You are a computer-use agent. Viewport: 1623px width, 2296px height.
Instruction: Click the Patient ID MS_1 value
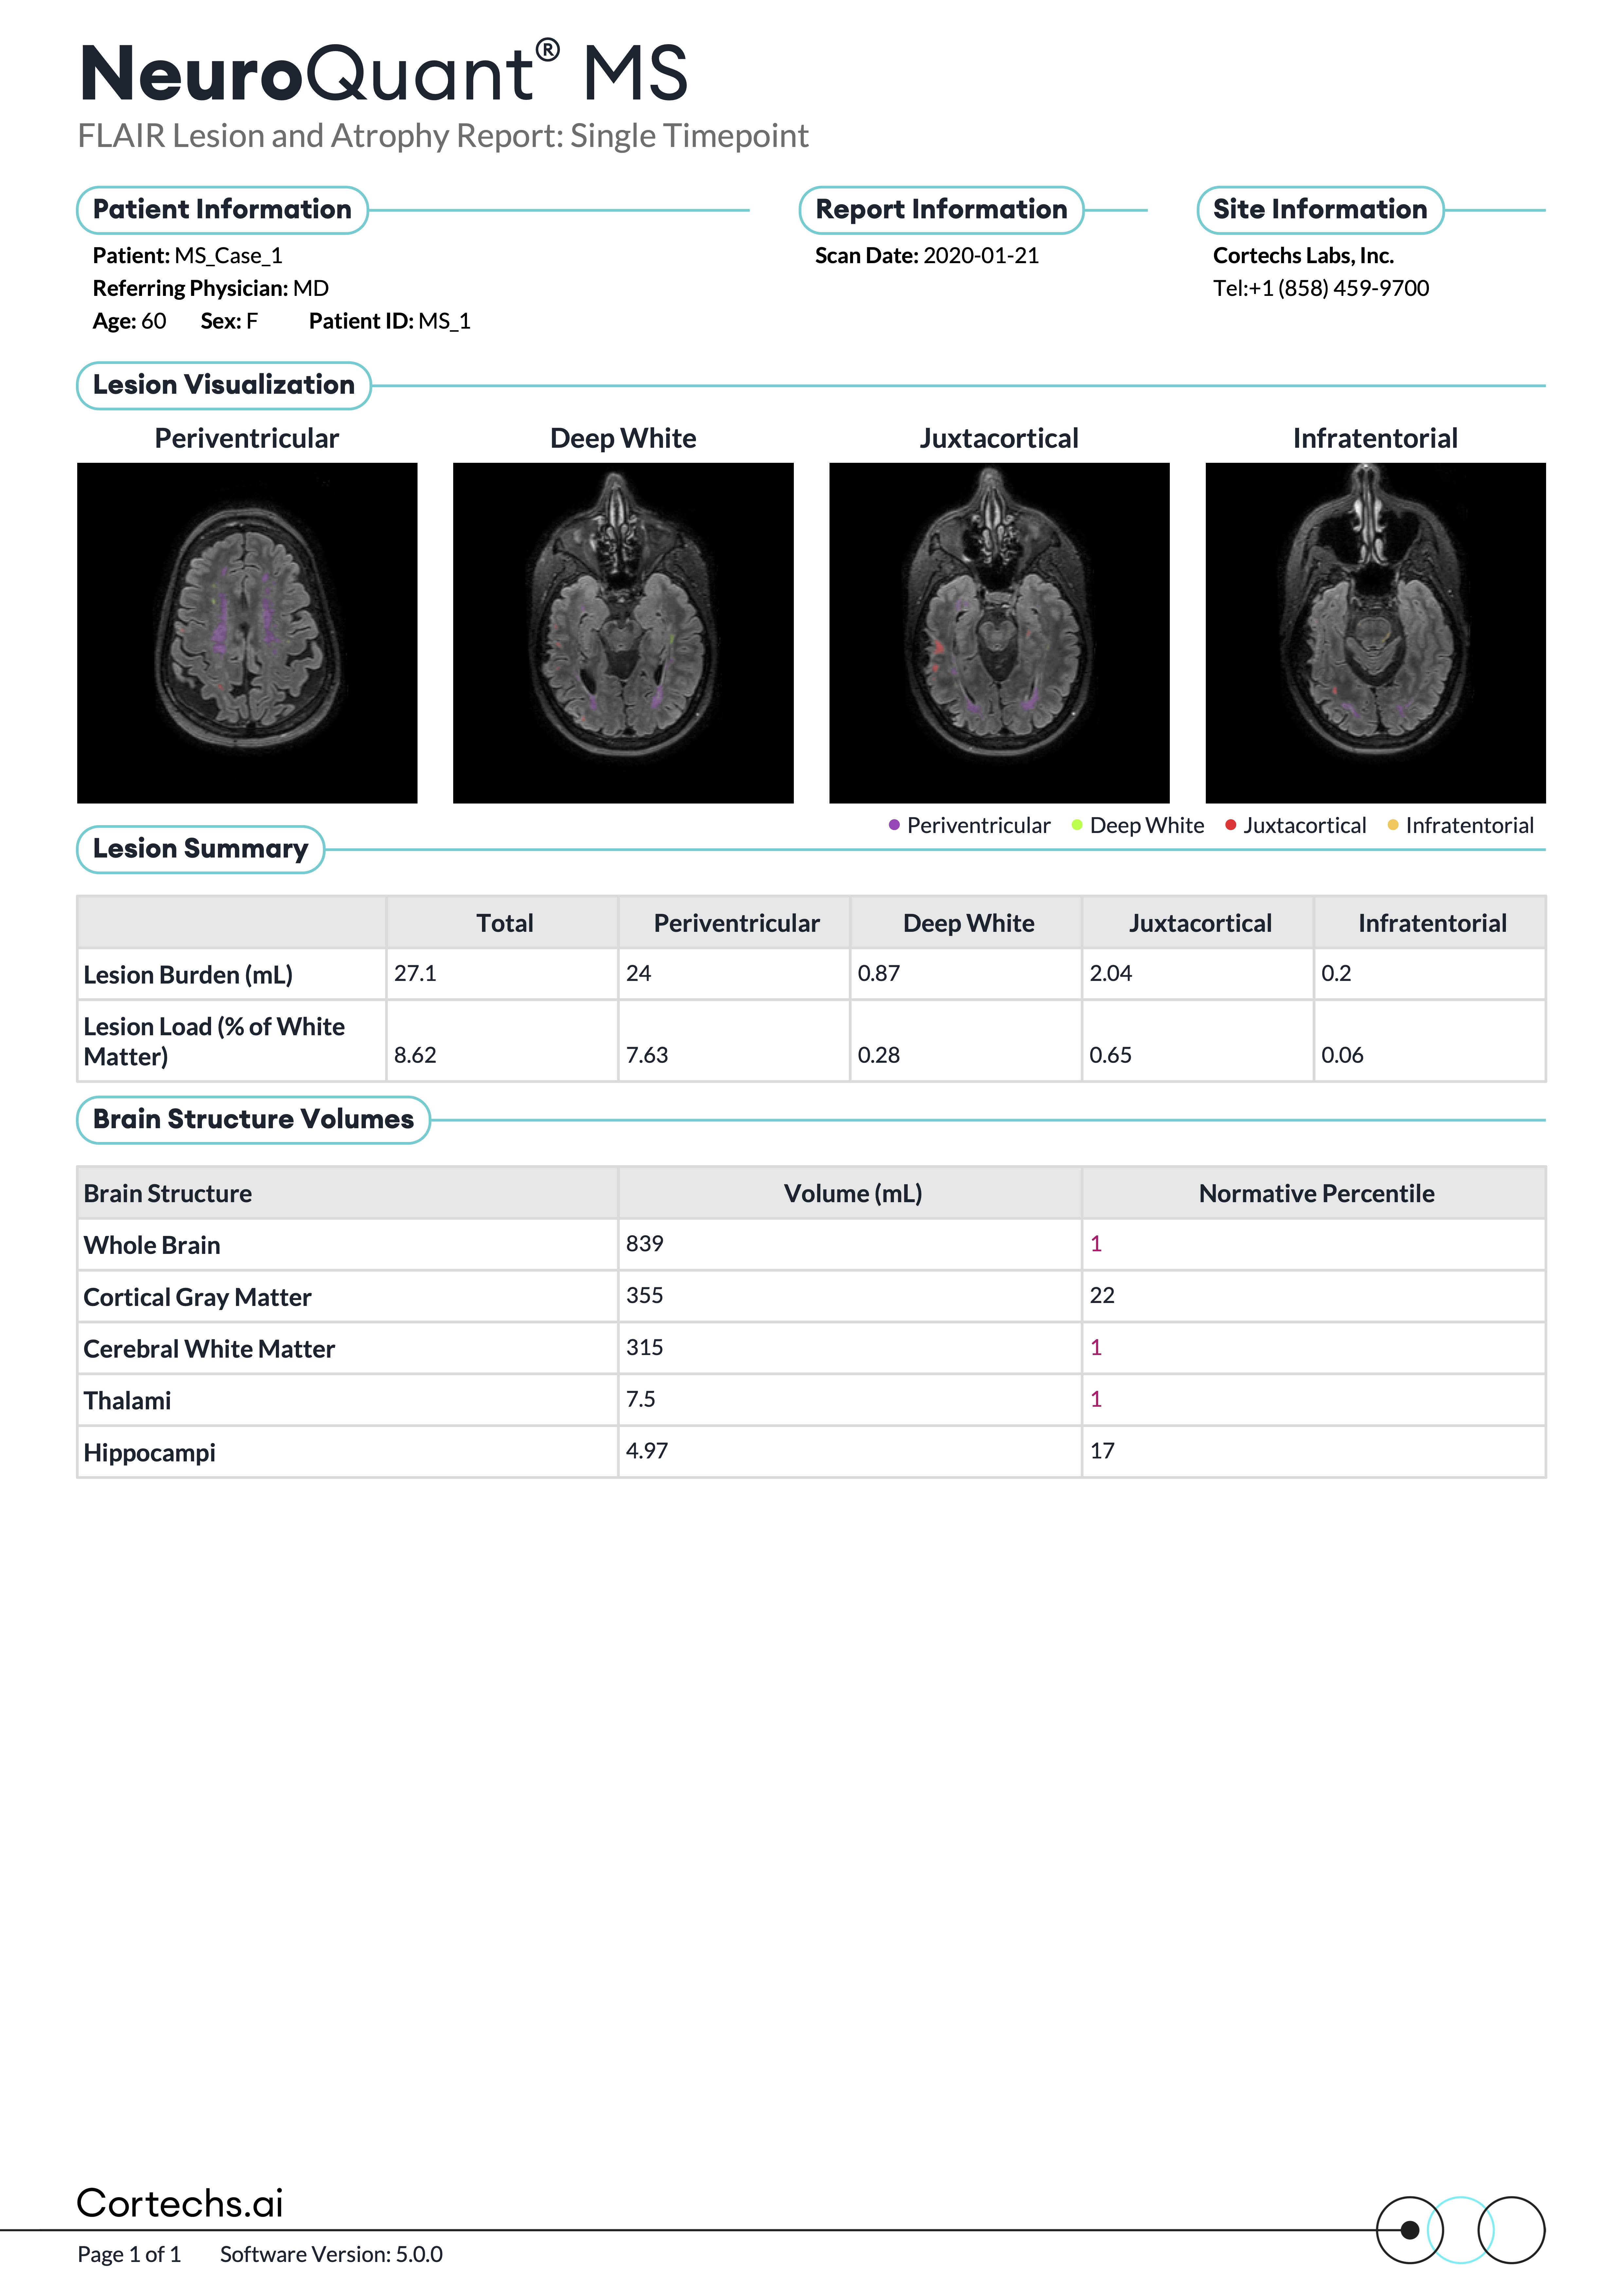(444, 321)
